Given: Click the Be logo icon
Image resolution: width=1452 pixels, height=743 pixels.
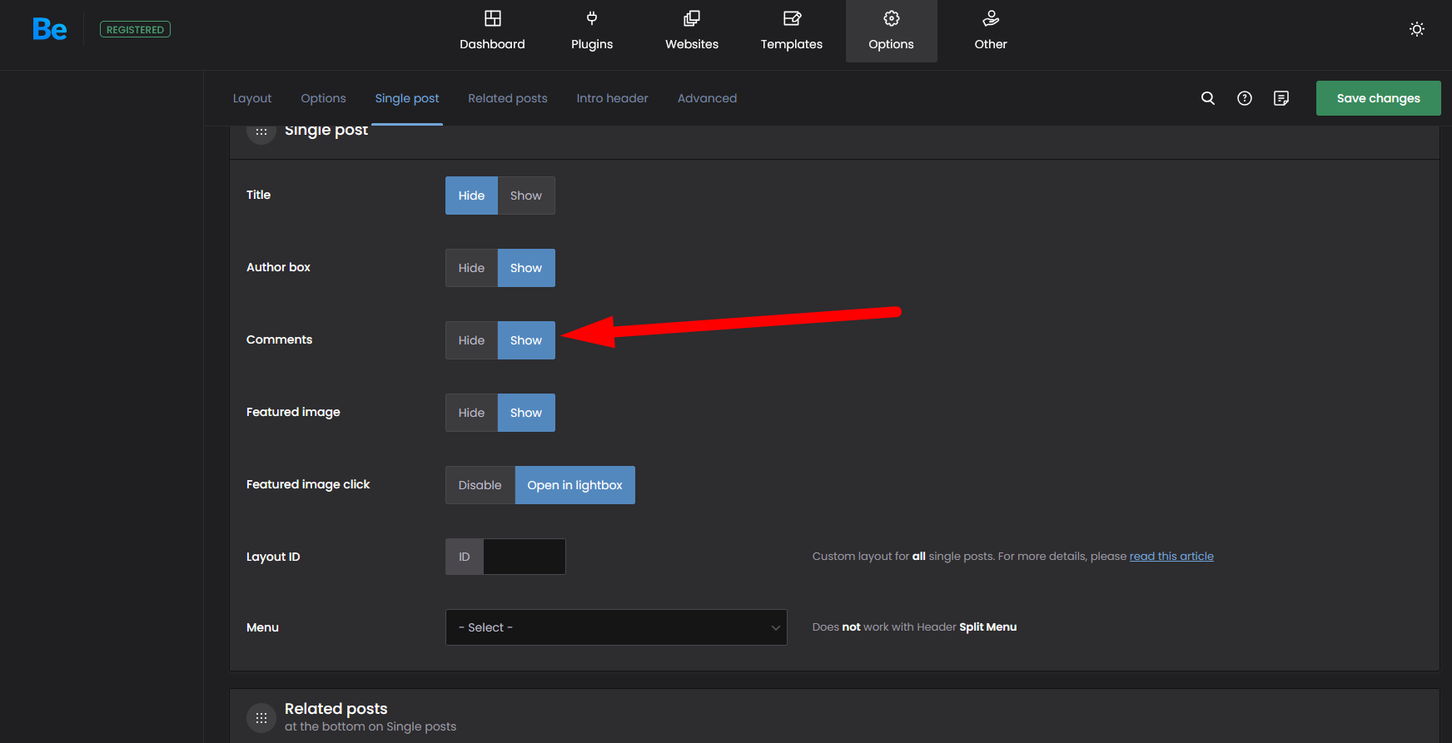Looking at the screenshot, I should pos(49,30).
